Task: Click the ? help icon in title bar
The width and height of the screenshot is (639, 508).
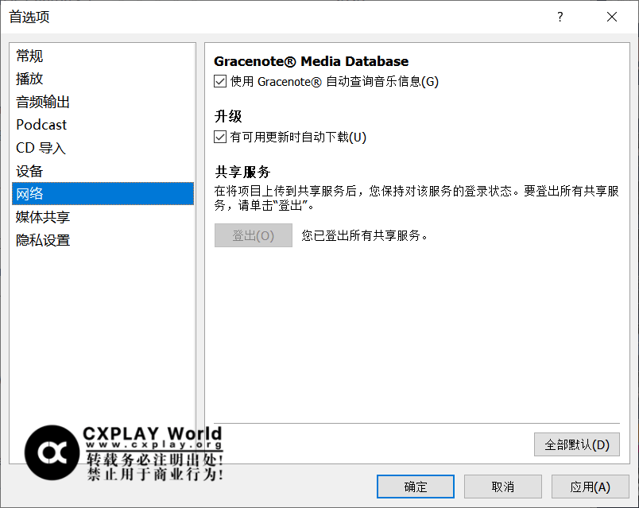Action: pos(560,17)
